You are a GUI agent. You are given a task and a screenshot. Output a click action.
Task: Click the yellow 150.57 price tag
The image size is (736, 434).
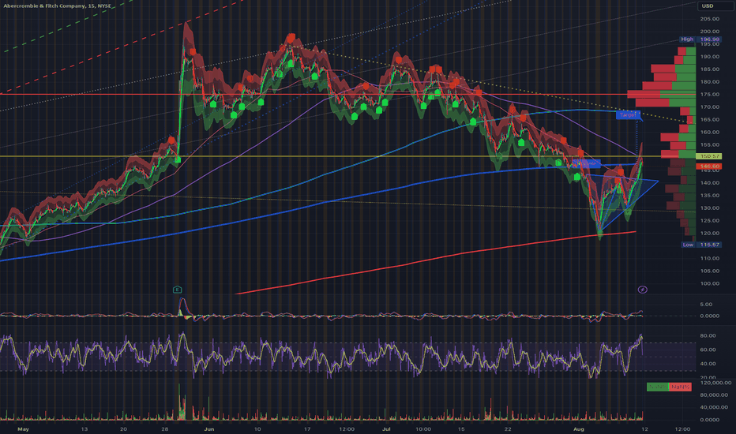[x=709, y=155]
